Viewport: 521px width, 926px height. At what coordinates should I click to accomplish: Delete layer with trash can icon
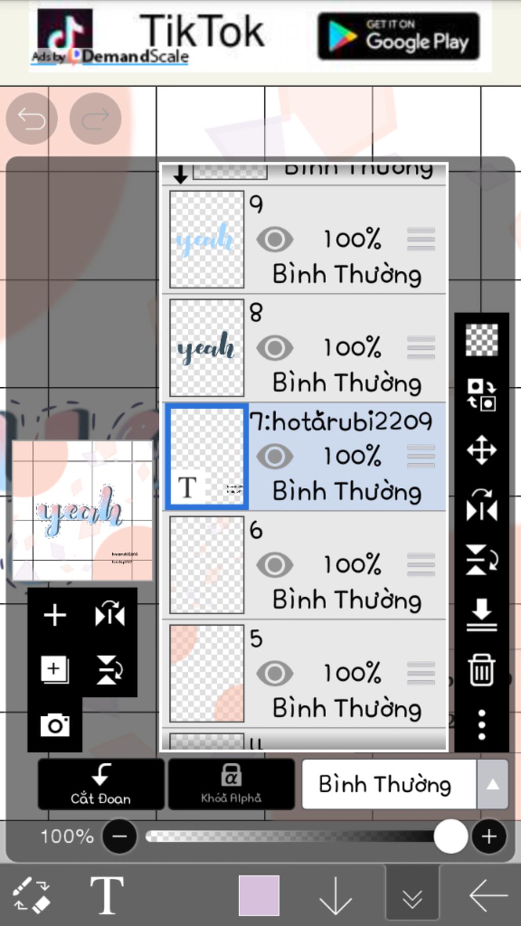(x=481, y=670)
